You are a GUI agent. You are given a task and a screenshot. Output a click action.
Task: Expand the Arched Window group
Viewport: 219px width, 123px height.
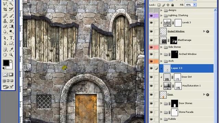pyautogui.click(x=162, y=54)
